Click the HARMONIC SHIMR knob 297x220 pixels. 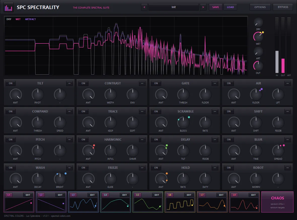click(x=133, y=151)
